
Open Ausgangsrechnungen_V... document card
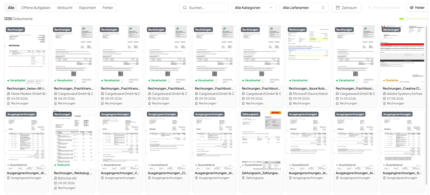tap(120, 151)
